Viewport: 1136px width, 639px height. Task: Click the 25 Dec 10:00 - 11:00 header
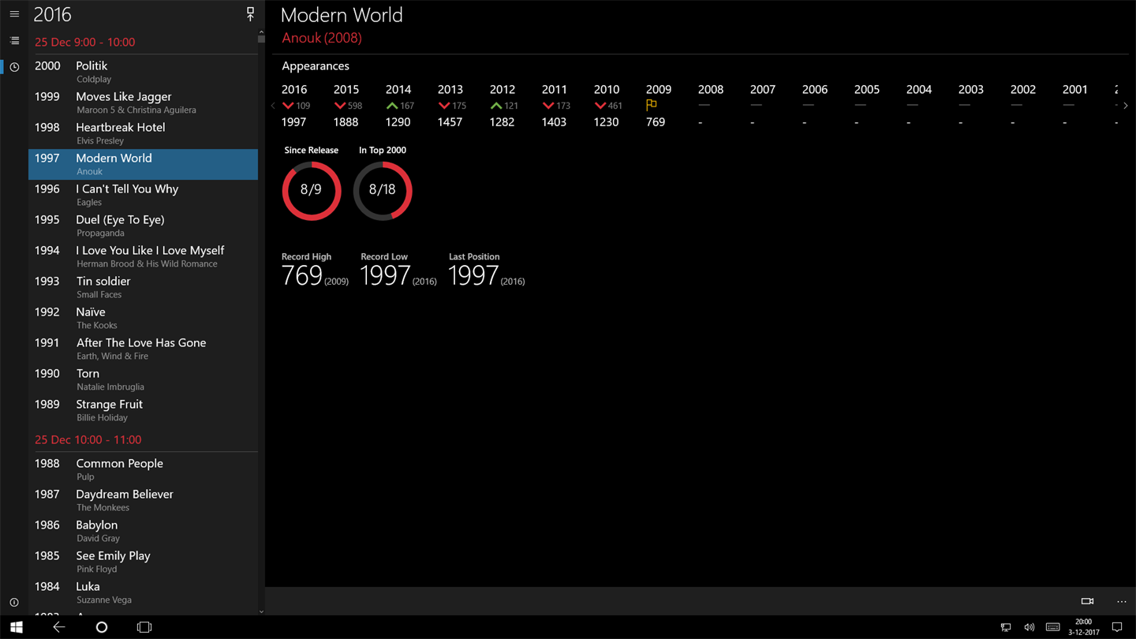coord(88,439)
